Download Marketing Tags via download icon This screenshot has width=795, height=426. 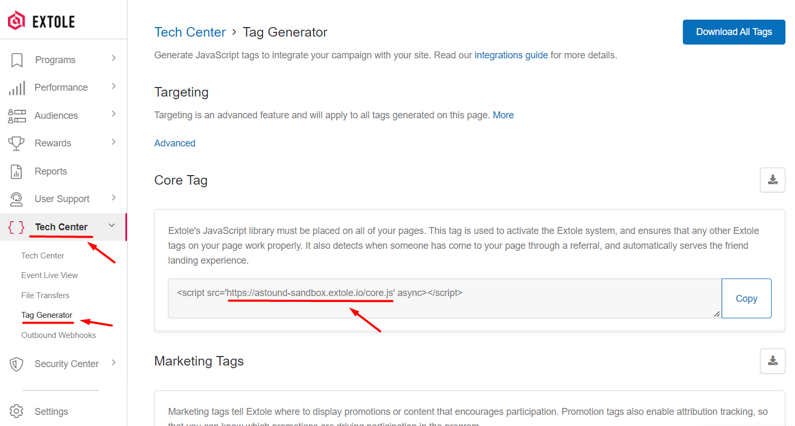point(773,361)
